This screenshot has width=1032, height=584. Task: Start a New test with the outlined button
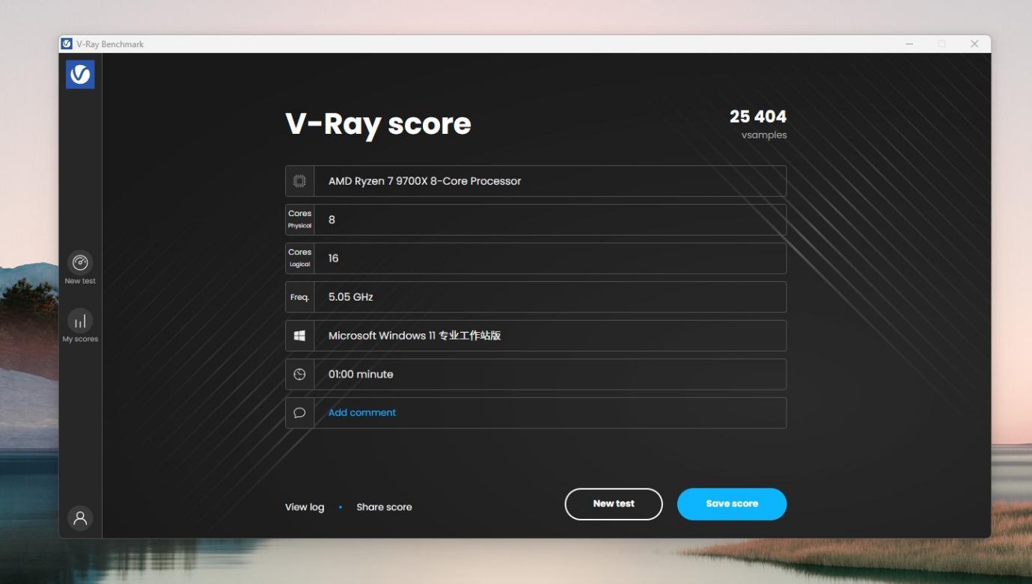614,504
